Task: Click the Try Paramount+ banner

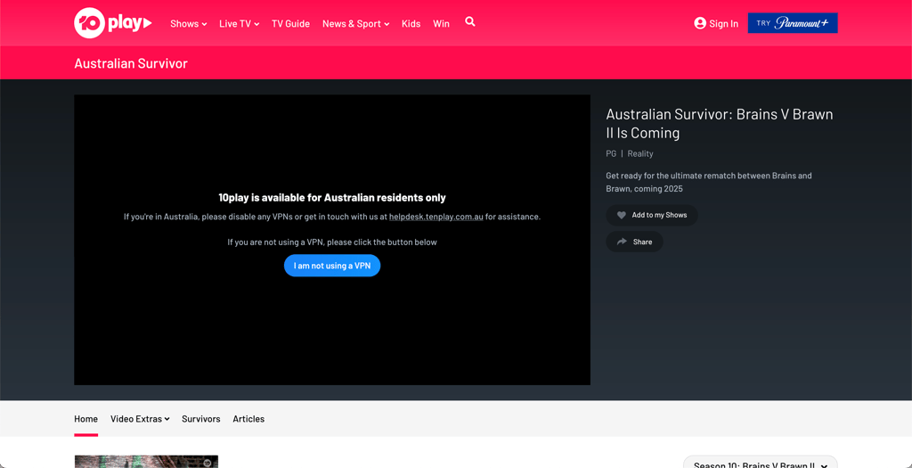Action: [x=792, y=23]
